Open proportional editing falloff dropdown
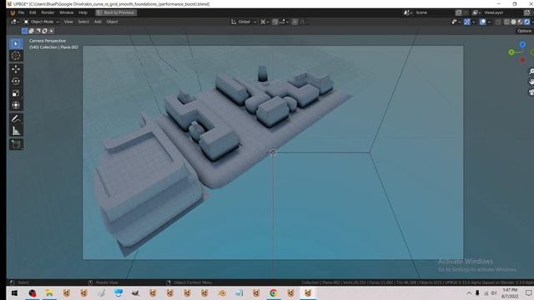The width and height of the screenshot is (534, 300). (302, 22)
